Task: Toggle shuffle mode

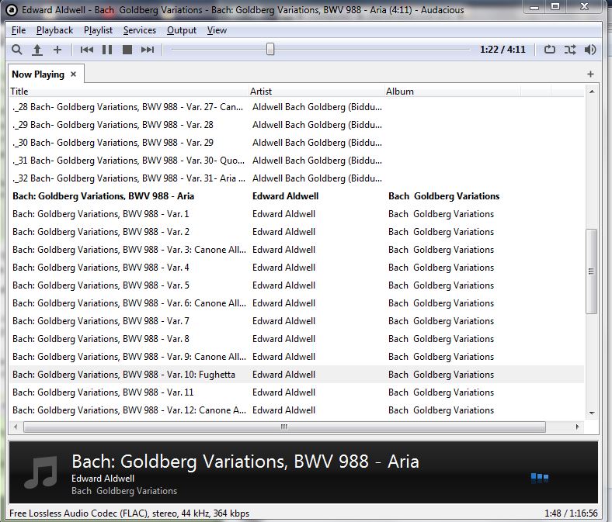Action: (570, 50)
